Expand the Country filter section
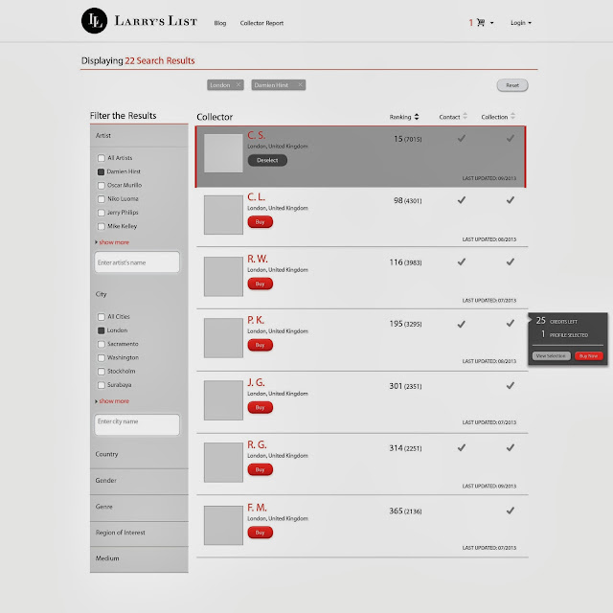Viewport: 613px width, 613px height. [139, 454]
